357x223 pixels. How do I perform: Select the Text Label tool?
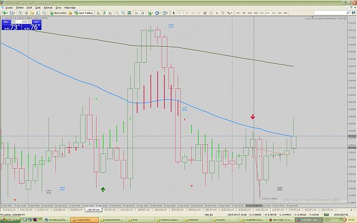pos(223,13)
